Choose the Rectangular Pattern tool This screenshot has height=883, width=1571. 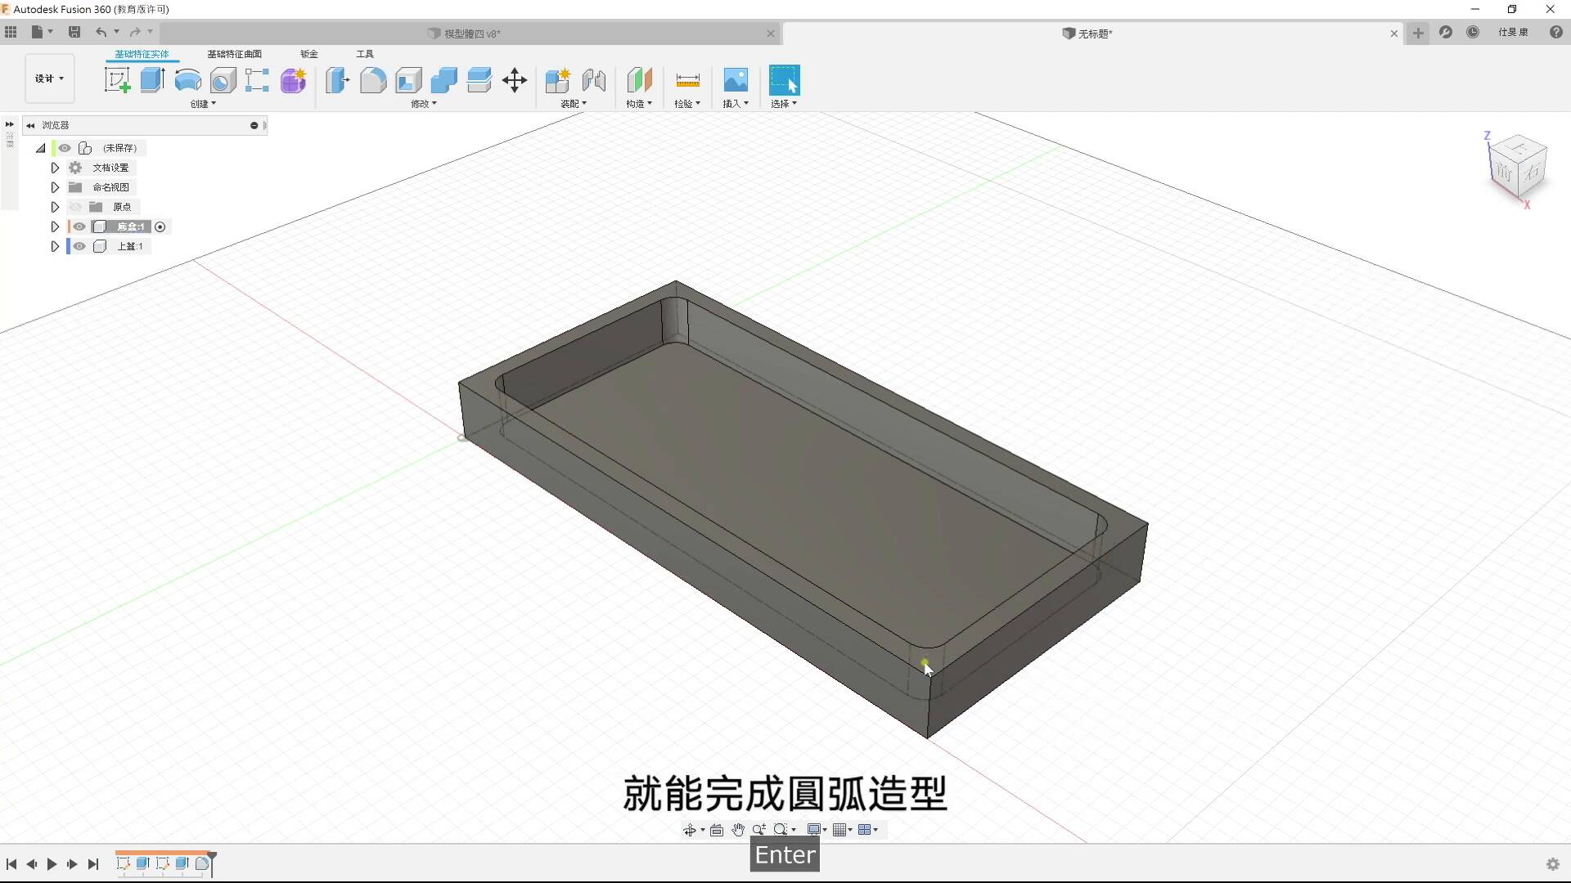257,80
